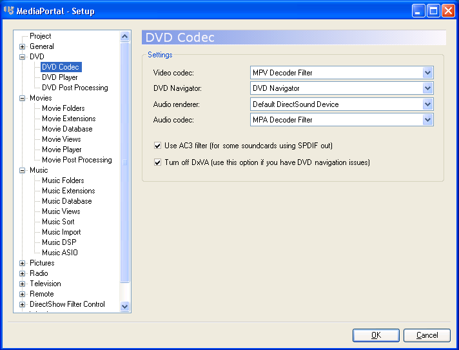Click the tree scrollbar up arrow
The image size is (459, 350).
[124, 36]
